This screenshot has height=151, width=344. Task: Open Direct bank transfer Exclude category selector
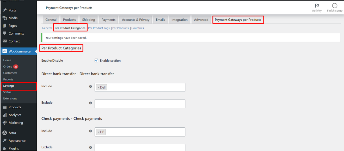tap(140, 104)
